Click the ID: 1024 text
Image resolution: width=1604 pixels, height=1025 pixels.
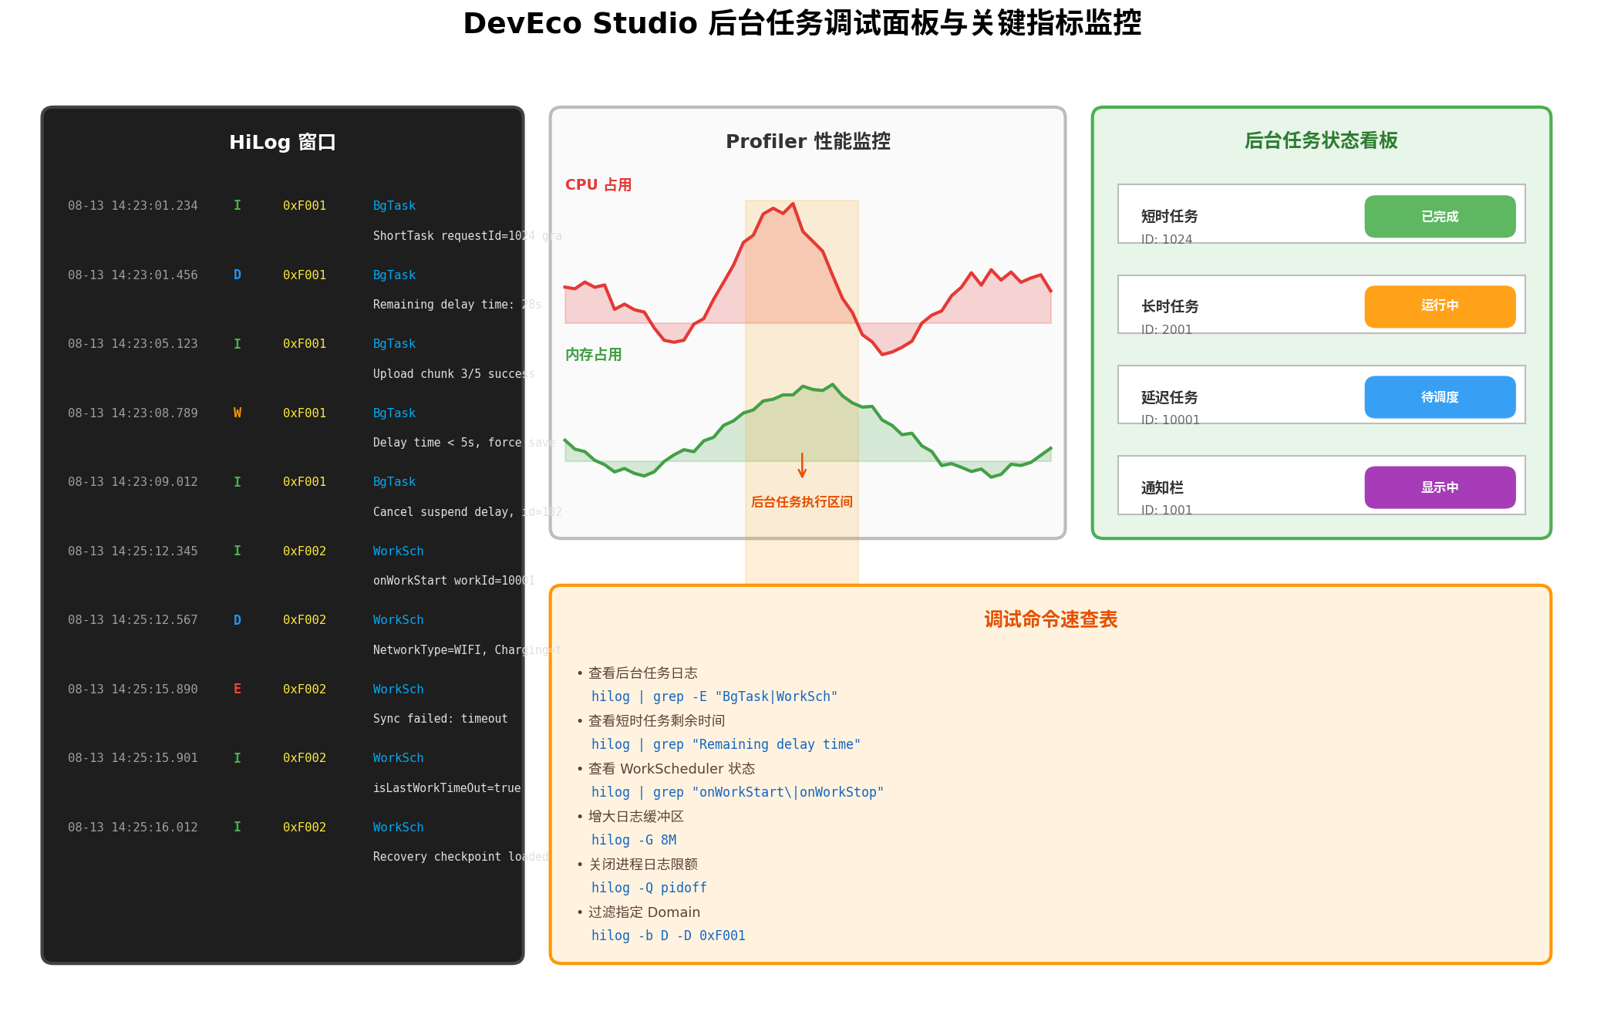1167,239
